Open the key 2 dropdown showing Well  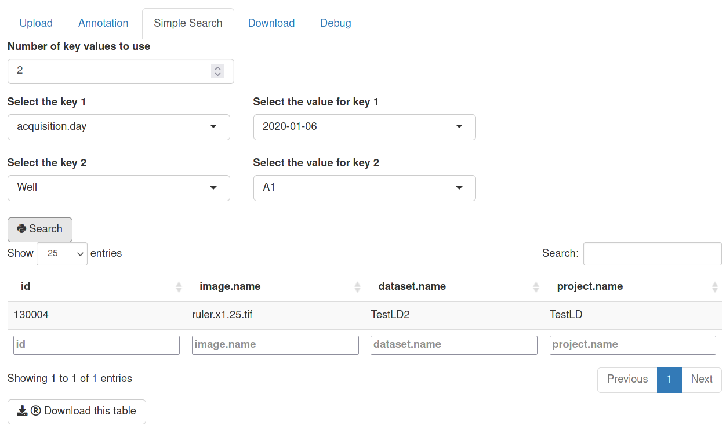(118, 188)
